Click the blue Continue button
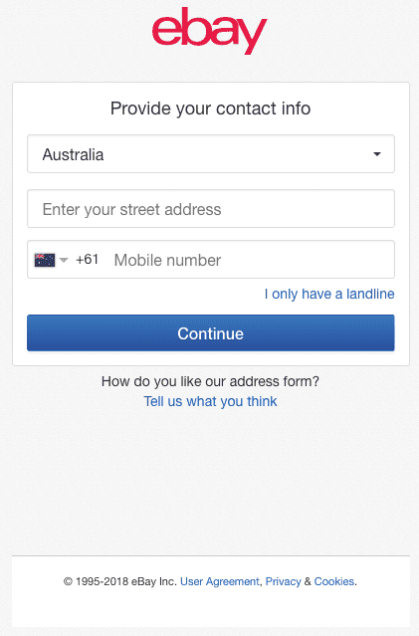Viewport: 419px width, 636px height. click(x=211, y=333)
